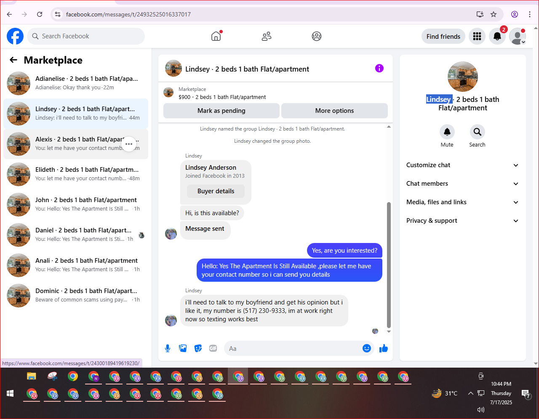Open File Explorer from the taskbar
The image size is (539, 419).
point(32,376)
